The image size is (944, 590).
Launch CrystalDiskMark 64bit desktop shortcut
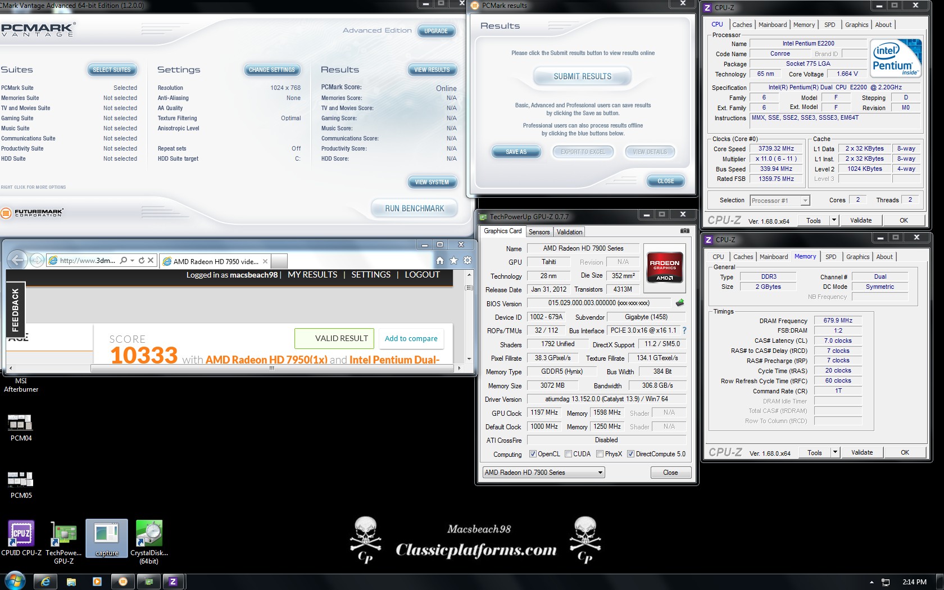coord(149,542)
